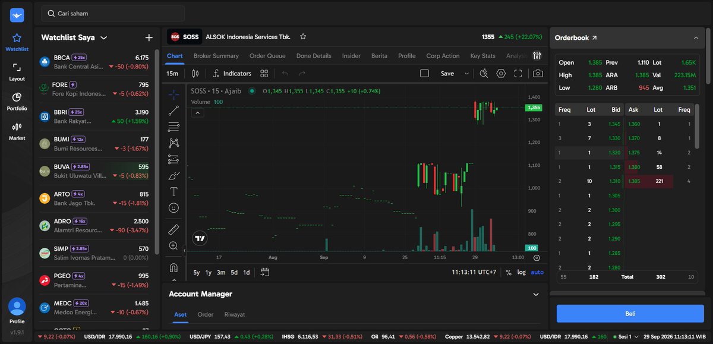Select the trend line drawing tool
This screenshot has width=713, height=344.
(173, 111)
